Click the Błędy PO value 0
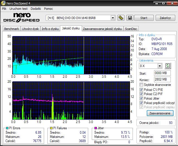178x146 pixels. 129,142
